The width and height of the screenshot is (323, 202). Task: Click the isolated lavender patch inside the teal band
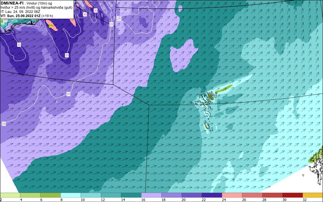(x=183, y=56)
